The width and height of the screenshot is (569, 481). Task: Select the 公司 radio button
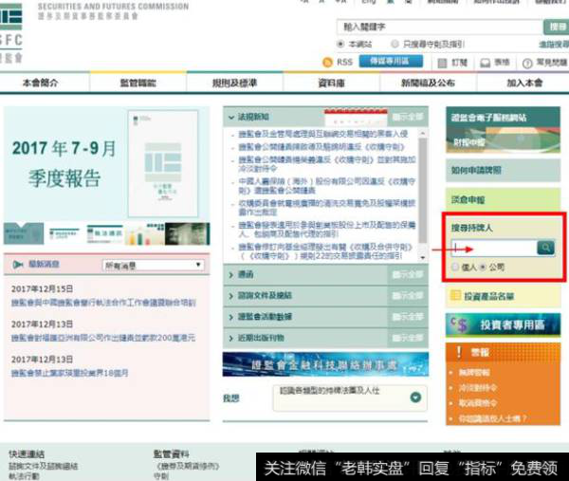click(483, 267)
